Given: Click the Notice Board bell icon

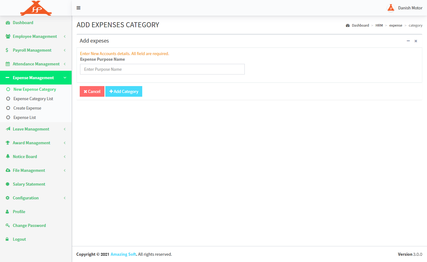Looking at the screenshot, I should pos(8,157).
